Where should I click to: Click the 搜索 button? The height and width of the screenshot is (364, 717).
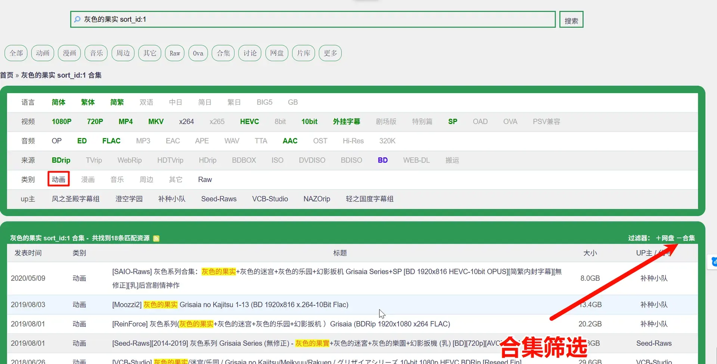(x=571, y=19)
